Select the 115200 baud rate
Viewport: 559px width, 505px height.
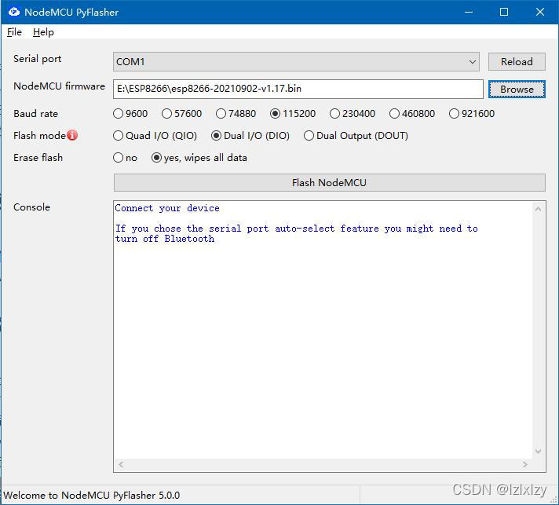[293, 114]
